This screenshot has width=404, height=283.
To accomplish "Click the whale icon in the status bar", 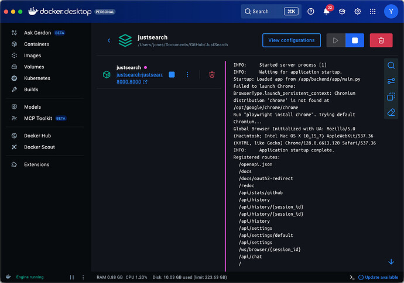I will (8, 277).
